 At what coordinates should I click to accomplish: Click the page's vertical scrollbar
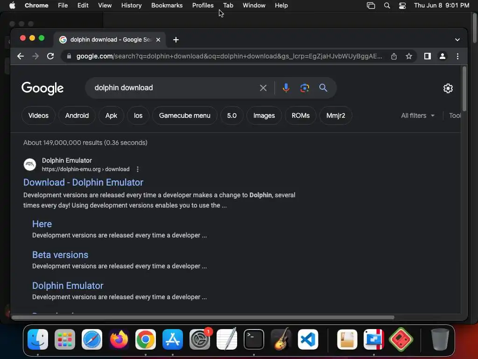(x=464, y=89)
